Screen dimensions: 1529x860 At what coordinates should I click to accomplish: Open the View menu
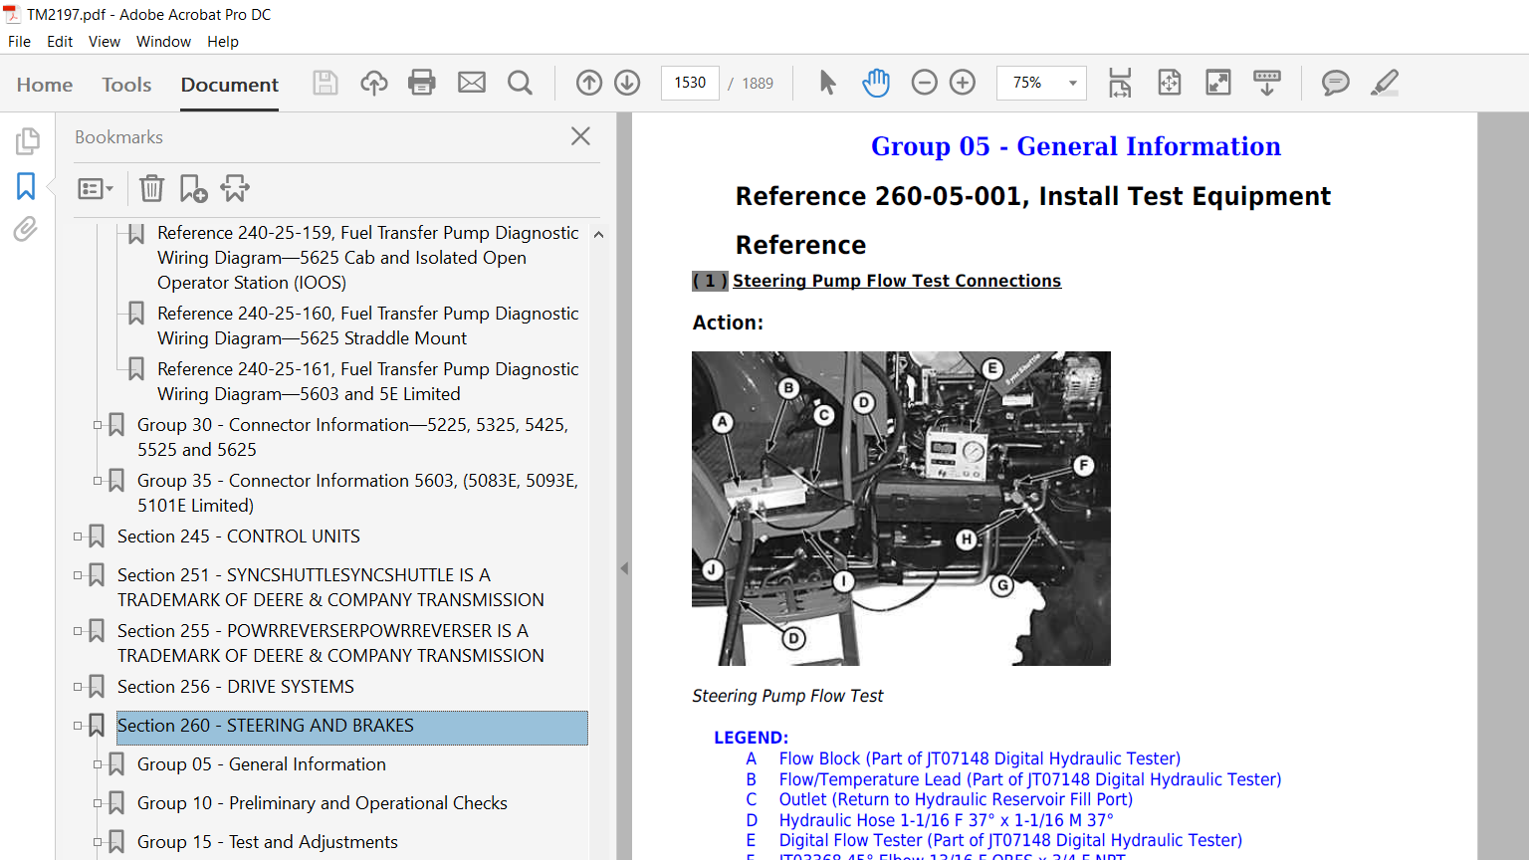tap(105, 42)
